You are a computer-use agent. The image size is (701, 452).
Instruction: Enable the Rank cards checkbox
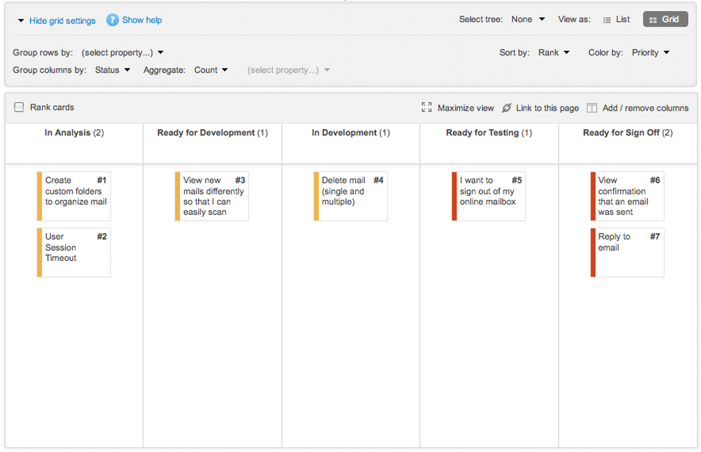coord(19,107)
